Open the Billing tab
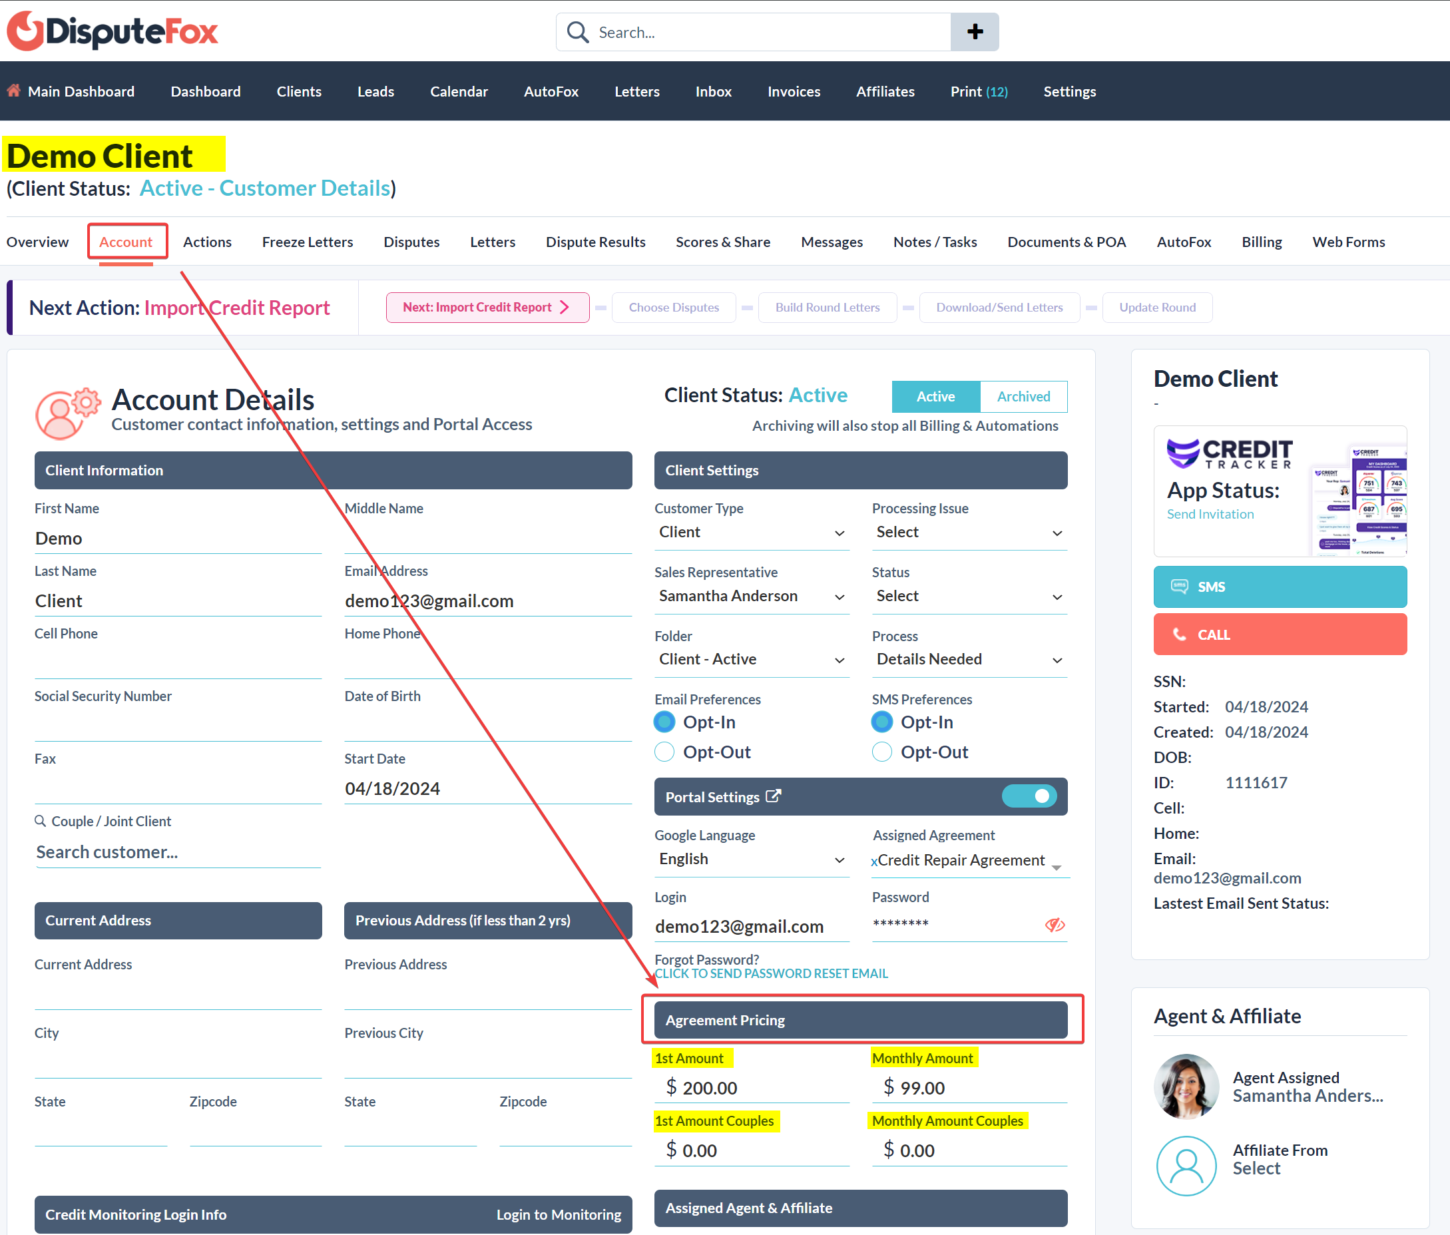The height and width of the screenshot is (1235, 1450). pyautogui.click(x=1261, y=242)
